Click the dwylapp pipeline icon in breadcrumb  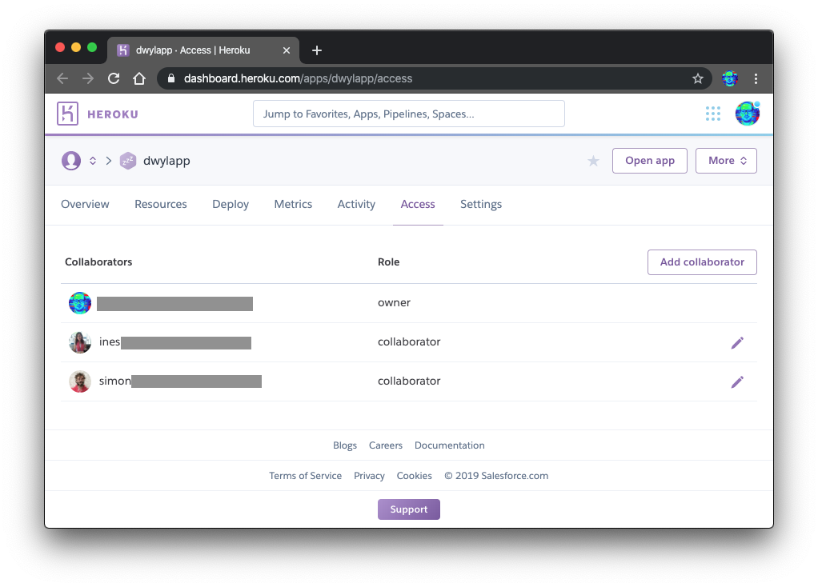[128, 160]
